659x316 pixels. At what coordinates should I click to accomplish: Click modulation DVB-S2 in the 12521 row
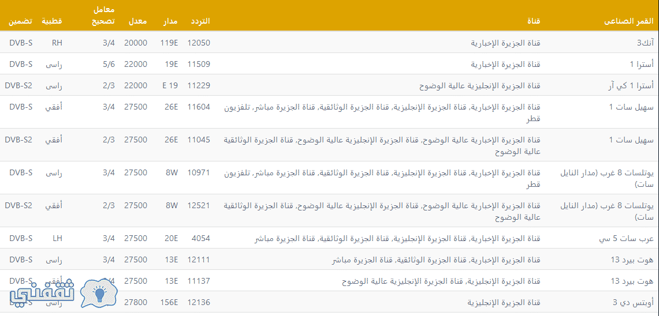[x=19, y=205]
